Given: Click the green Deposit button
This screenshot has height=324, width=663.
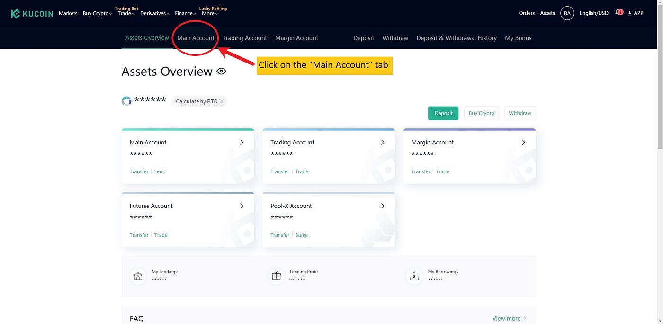Looking at the screenshot, I should [x=443, y=113].
